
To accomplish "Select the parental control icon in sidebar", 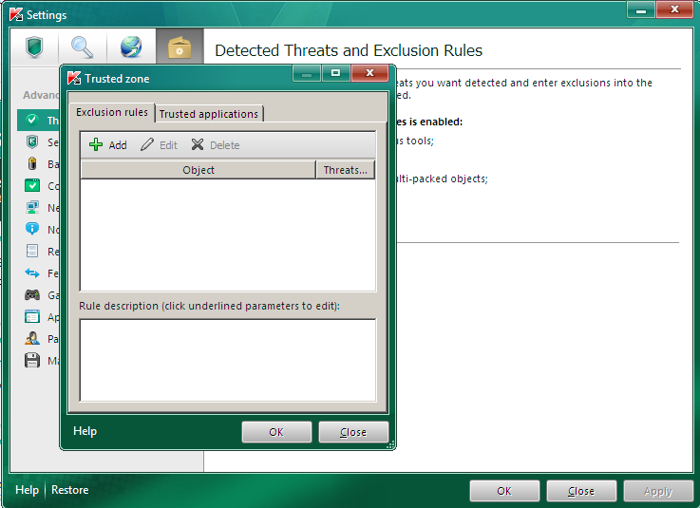I will pyautogui.click(x=32, y=338).
